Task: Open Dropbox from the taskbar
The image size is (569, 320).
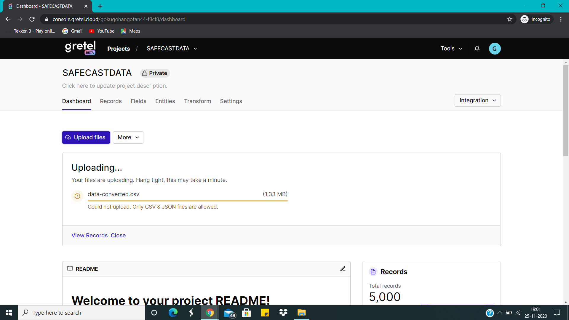Action: 283,313
